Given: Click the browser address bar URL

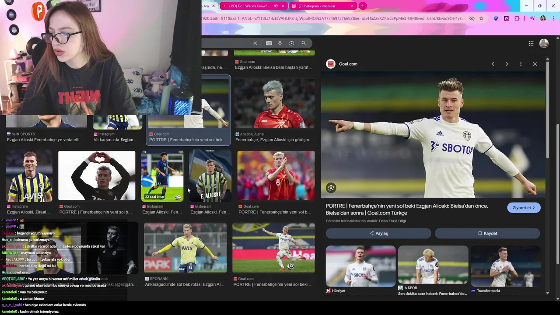Looking at the screenshot, I should [x=332, y=18].
